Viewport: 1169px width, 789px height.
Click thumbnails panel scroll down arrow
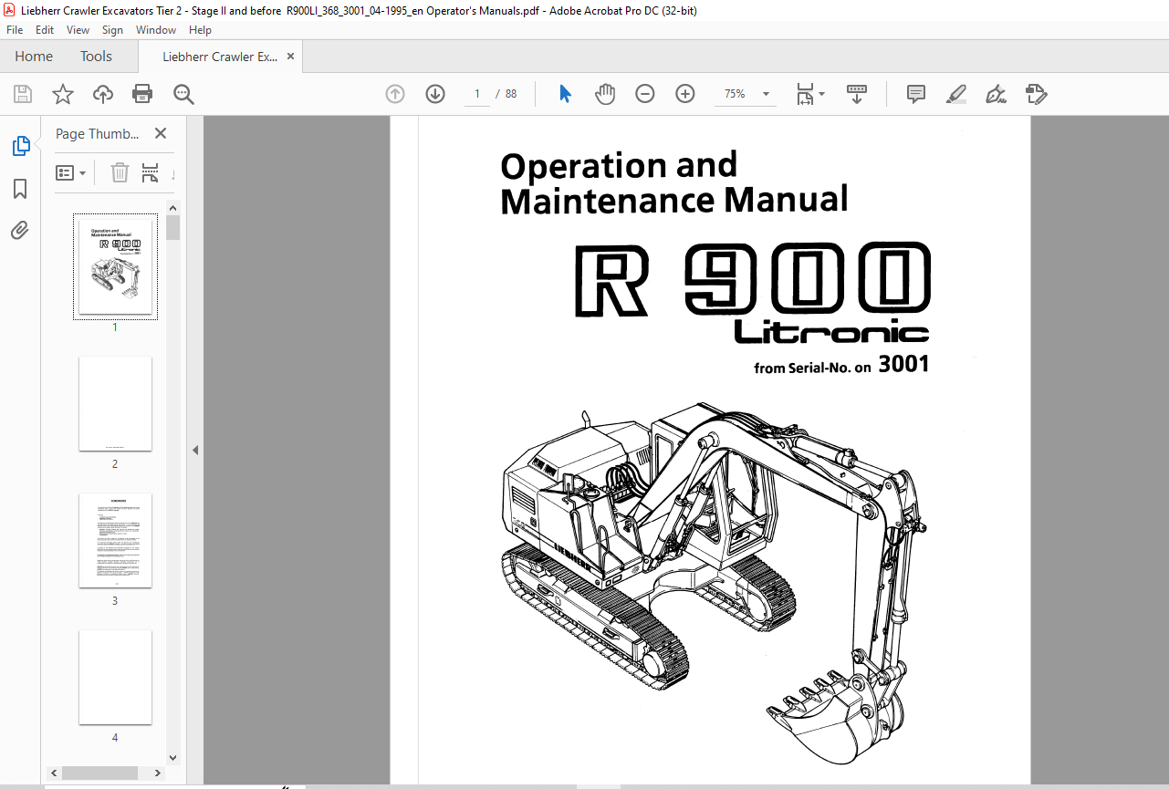[x=173, y=757]
